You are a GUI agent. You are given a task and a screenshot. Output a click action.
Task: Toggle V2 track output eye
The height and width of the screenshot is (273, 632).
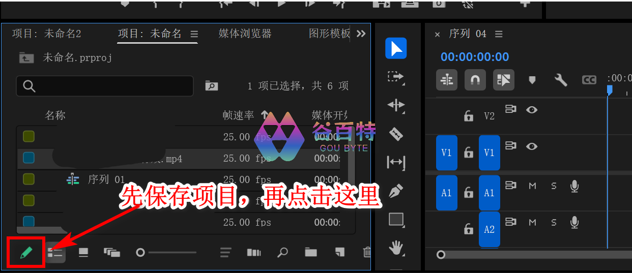(532, 109)
